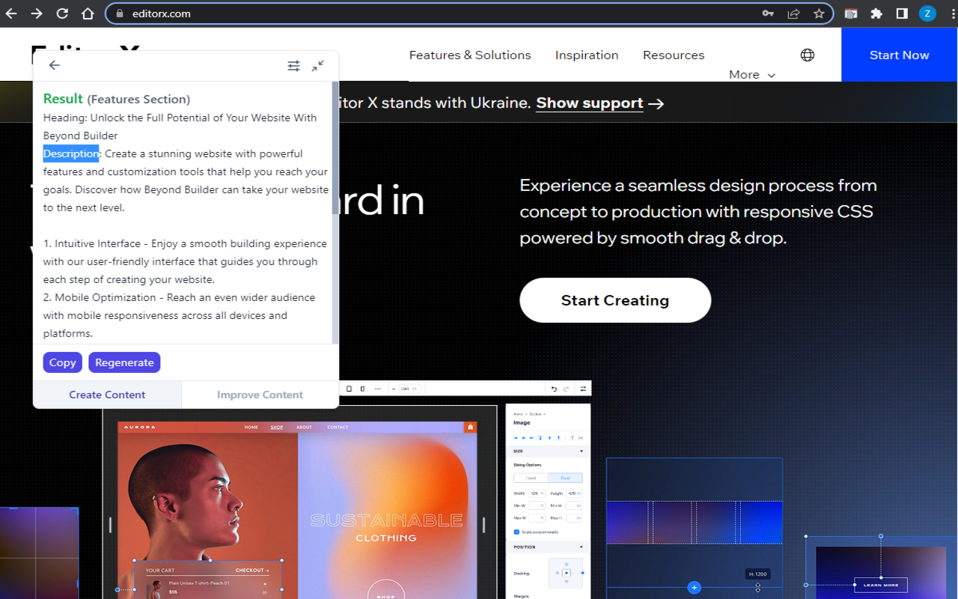Click the Width input field in the Size panel
Screen dimensions: 958x599
tap(536, 493)
